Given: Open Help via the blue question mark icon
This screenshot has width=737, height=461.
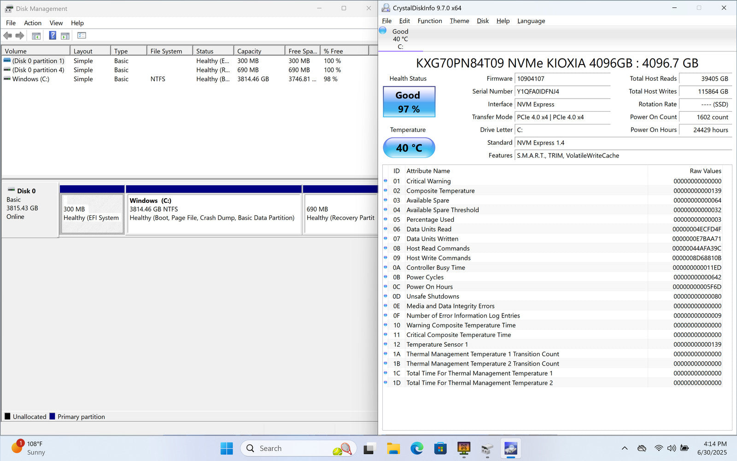Looking at the screenshot, I should coord(53,35).
